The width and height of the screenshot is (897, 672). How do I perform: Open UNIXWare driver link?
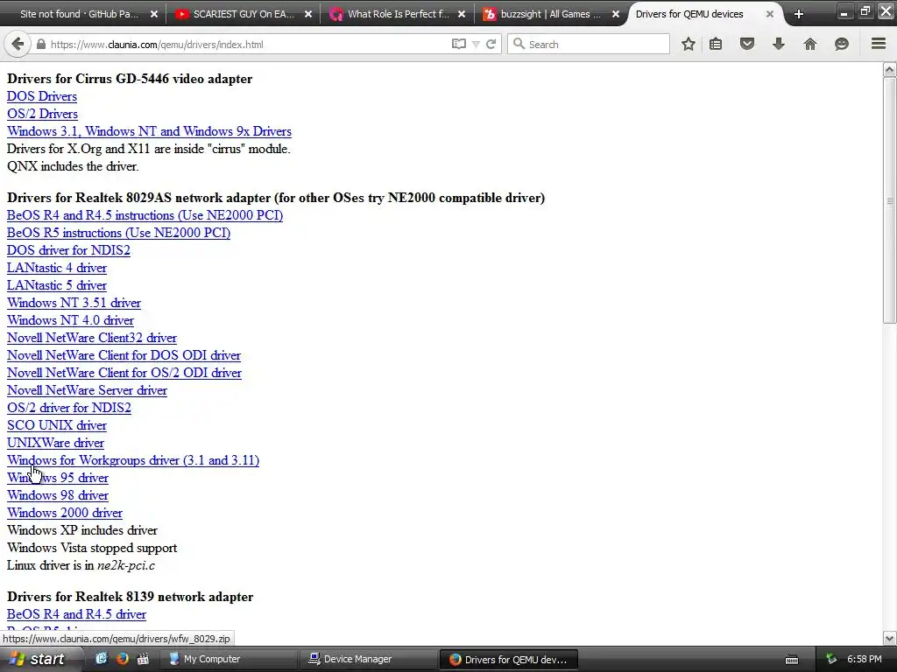coord(55,443)
